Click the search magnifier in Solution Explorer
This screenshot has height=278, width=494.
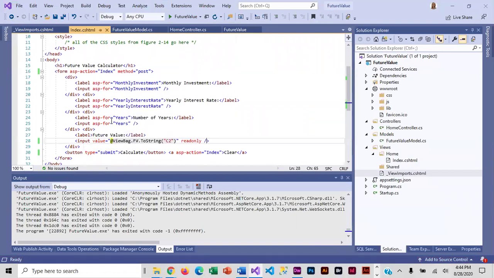coord(475,48)
